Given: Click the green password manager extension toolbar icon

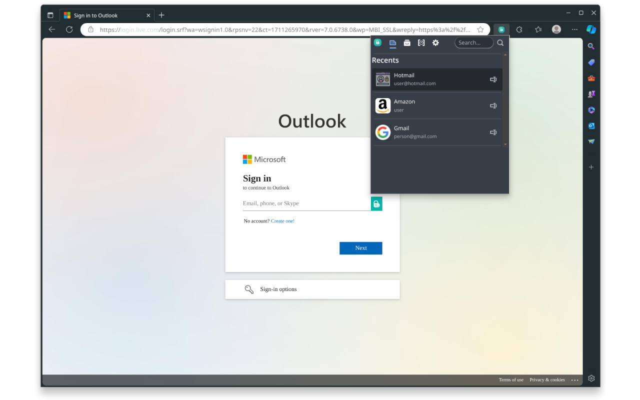Looking at the screenshot, I should pos(501,29).
